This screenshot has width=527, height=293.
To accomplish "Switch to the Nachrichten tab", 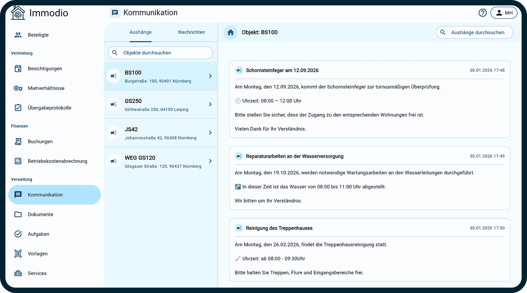I will [191, 32].
